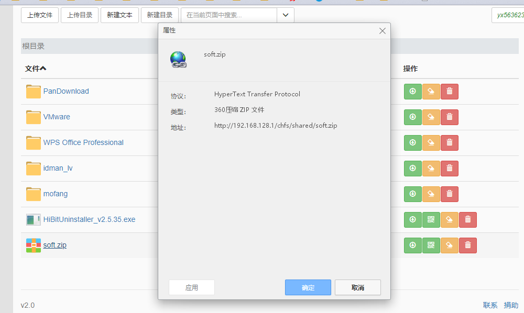Click the 新建文本 button
The height and width of the screenshot is (313, 524).
pos(119,15)
